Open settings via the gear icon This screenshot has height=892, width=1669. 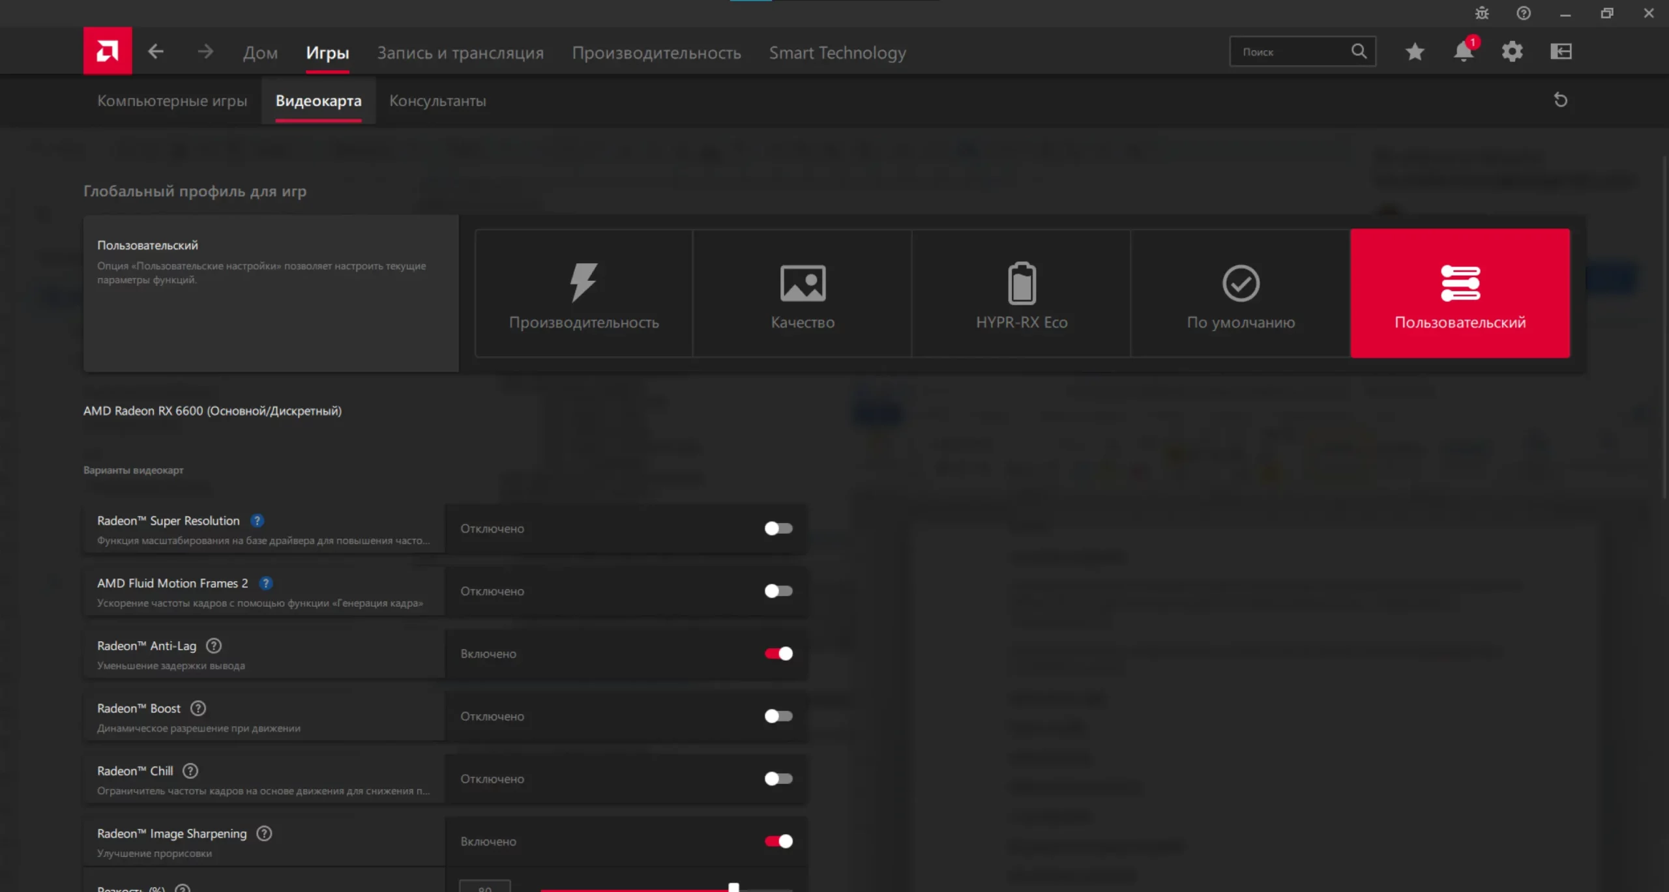(1512, 51)
